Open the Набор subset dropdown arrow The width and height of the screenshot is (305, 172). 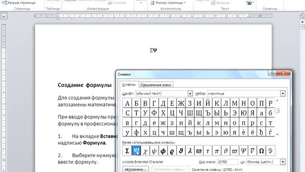(283, 94)
